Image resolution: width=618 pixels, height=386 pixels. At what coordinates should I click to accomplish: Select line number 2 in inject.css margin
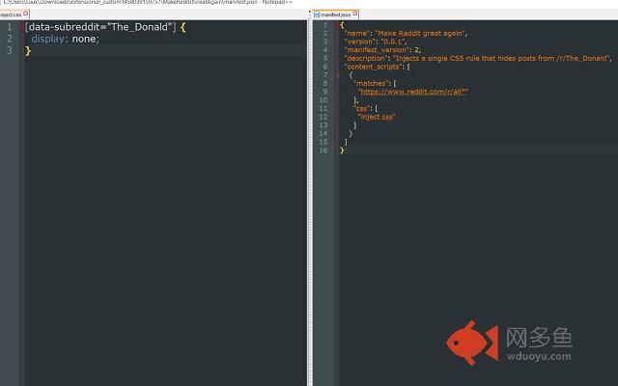[10, 39]
